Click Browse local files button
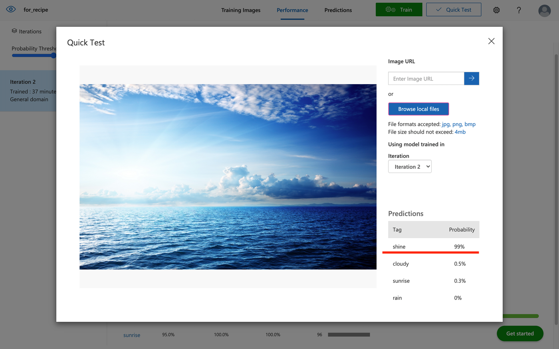This screenshot has width=559, height=349. coord(418,109)
